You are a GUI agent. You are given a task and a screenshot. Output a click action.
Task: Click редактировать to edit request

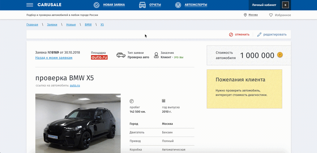(x=275, y=35)
